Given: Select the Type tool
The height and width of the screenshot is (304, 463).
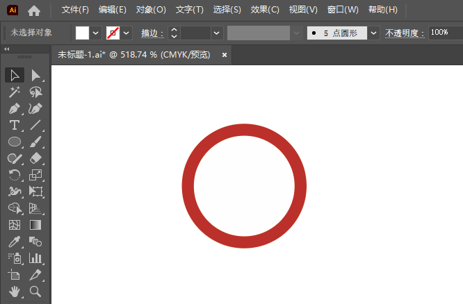Looking at the screenshot, I should pyautogui.click(x=15, y=125).
